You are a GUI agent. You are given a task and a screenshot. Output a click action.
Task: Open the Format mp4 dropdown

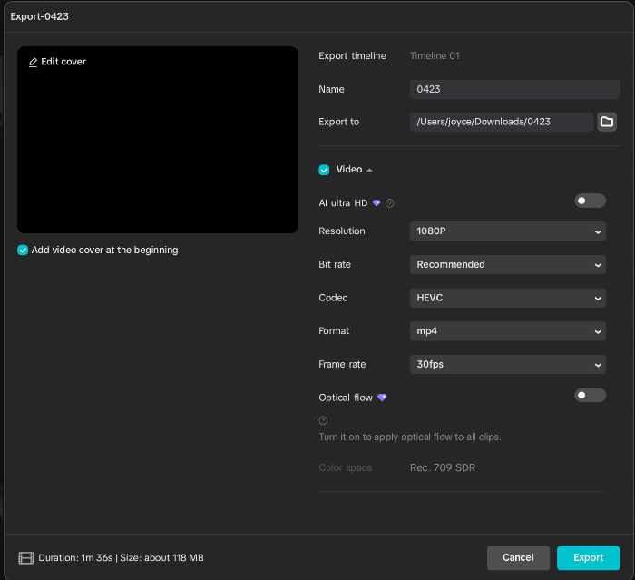(x=507, y=331)
